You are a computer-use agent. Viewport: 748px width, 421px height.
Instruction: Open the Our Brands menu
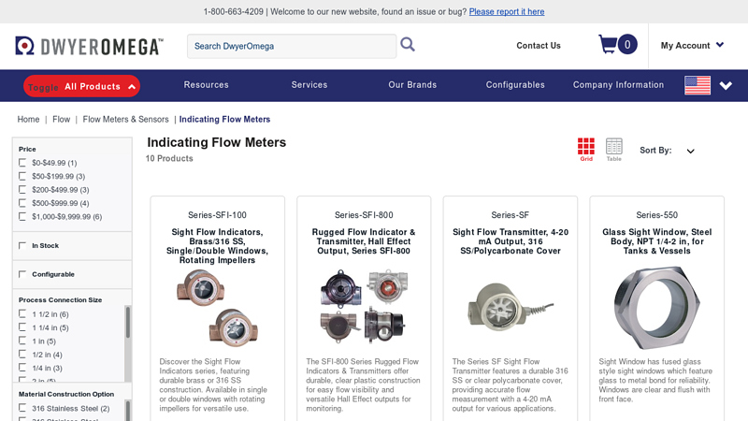click(412, 85)
